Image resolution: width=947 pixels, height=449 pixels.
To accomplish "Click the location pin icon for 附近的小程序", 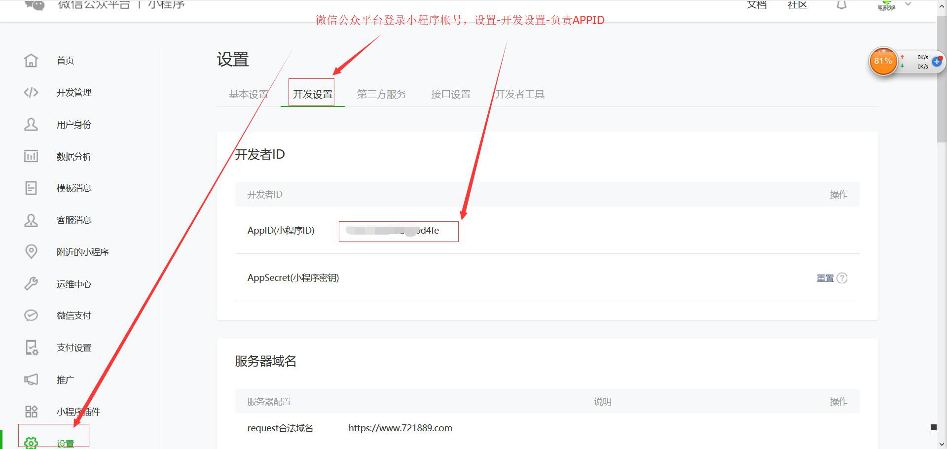I will click(x=31, y=251).
